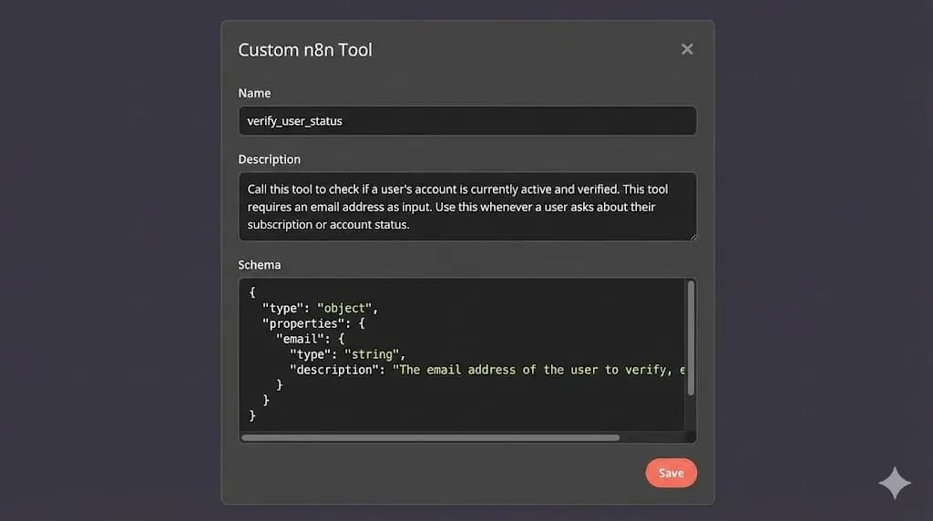Click the "Description" field label
This screenshot has width=933, height=521.
(269, 159)
